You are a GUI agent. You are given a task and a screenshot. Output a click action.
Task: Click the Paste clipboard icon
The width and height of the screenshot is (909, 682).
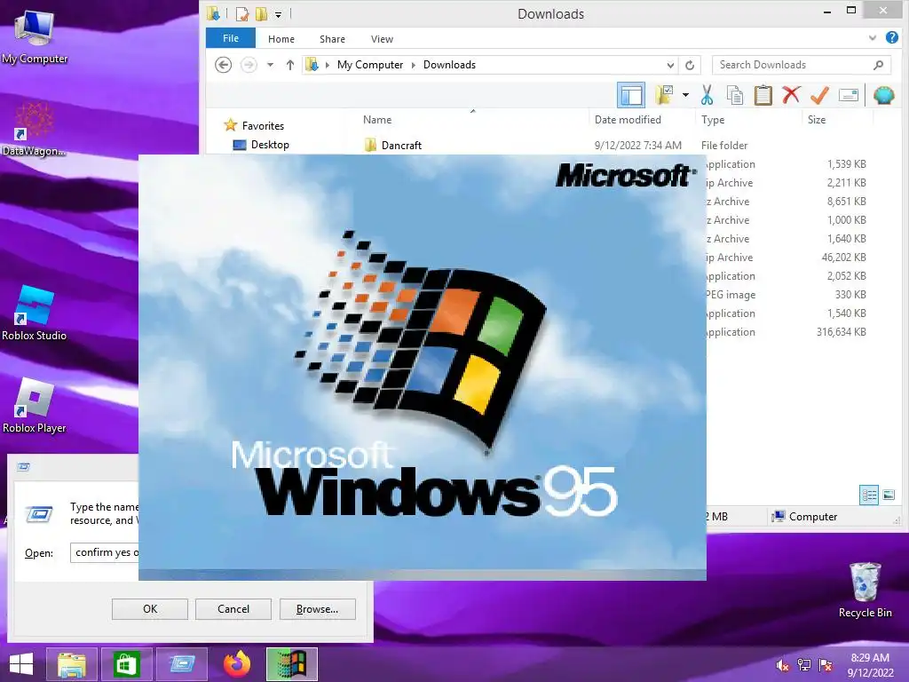763,95
